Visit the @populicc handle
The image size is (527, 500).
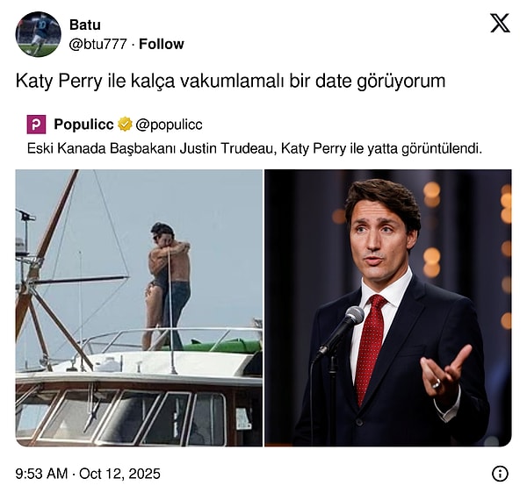[x=169, y=125]
